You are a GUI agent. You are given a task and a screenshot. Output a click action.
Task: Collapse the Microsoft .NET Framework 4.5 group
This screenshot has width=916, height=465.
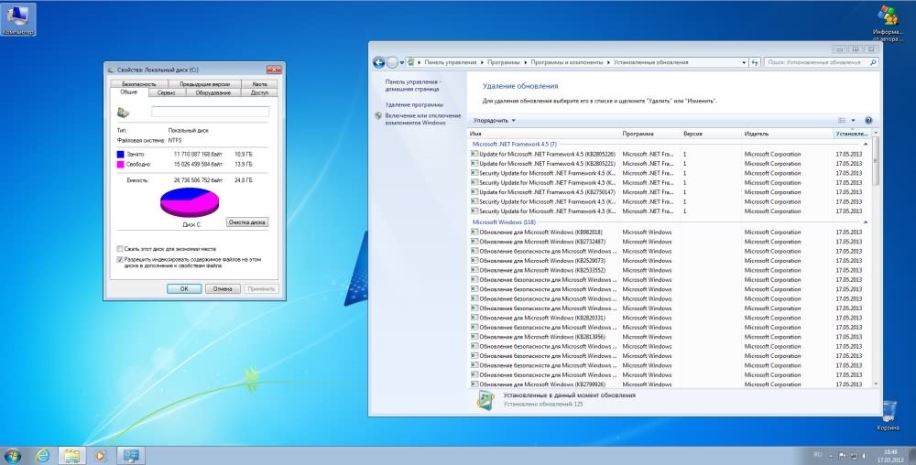tap(867, 144)
